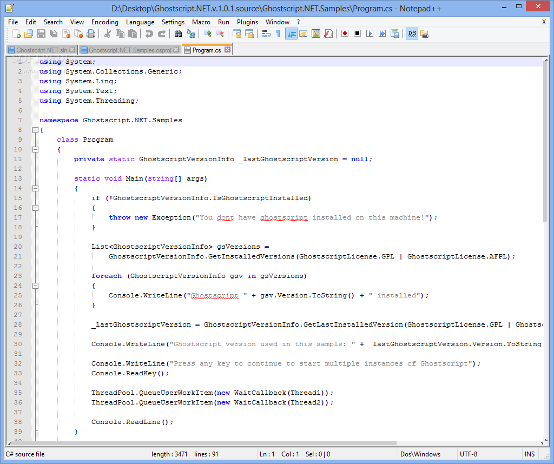Screen dimensions: 554x464
Task: Click the last toolbar plugin icon
Action: click(x=424, y=34)
